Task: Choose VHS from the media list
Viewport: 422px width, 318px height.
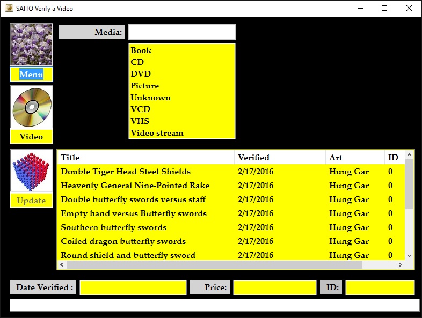Action: pyautogui.click(x=140, y=121)
